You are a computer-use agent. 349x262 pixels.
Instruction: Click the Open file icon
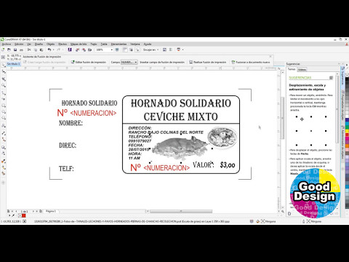click(x=9, y=49)
